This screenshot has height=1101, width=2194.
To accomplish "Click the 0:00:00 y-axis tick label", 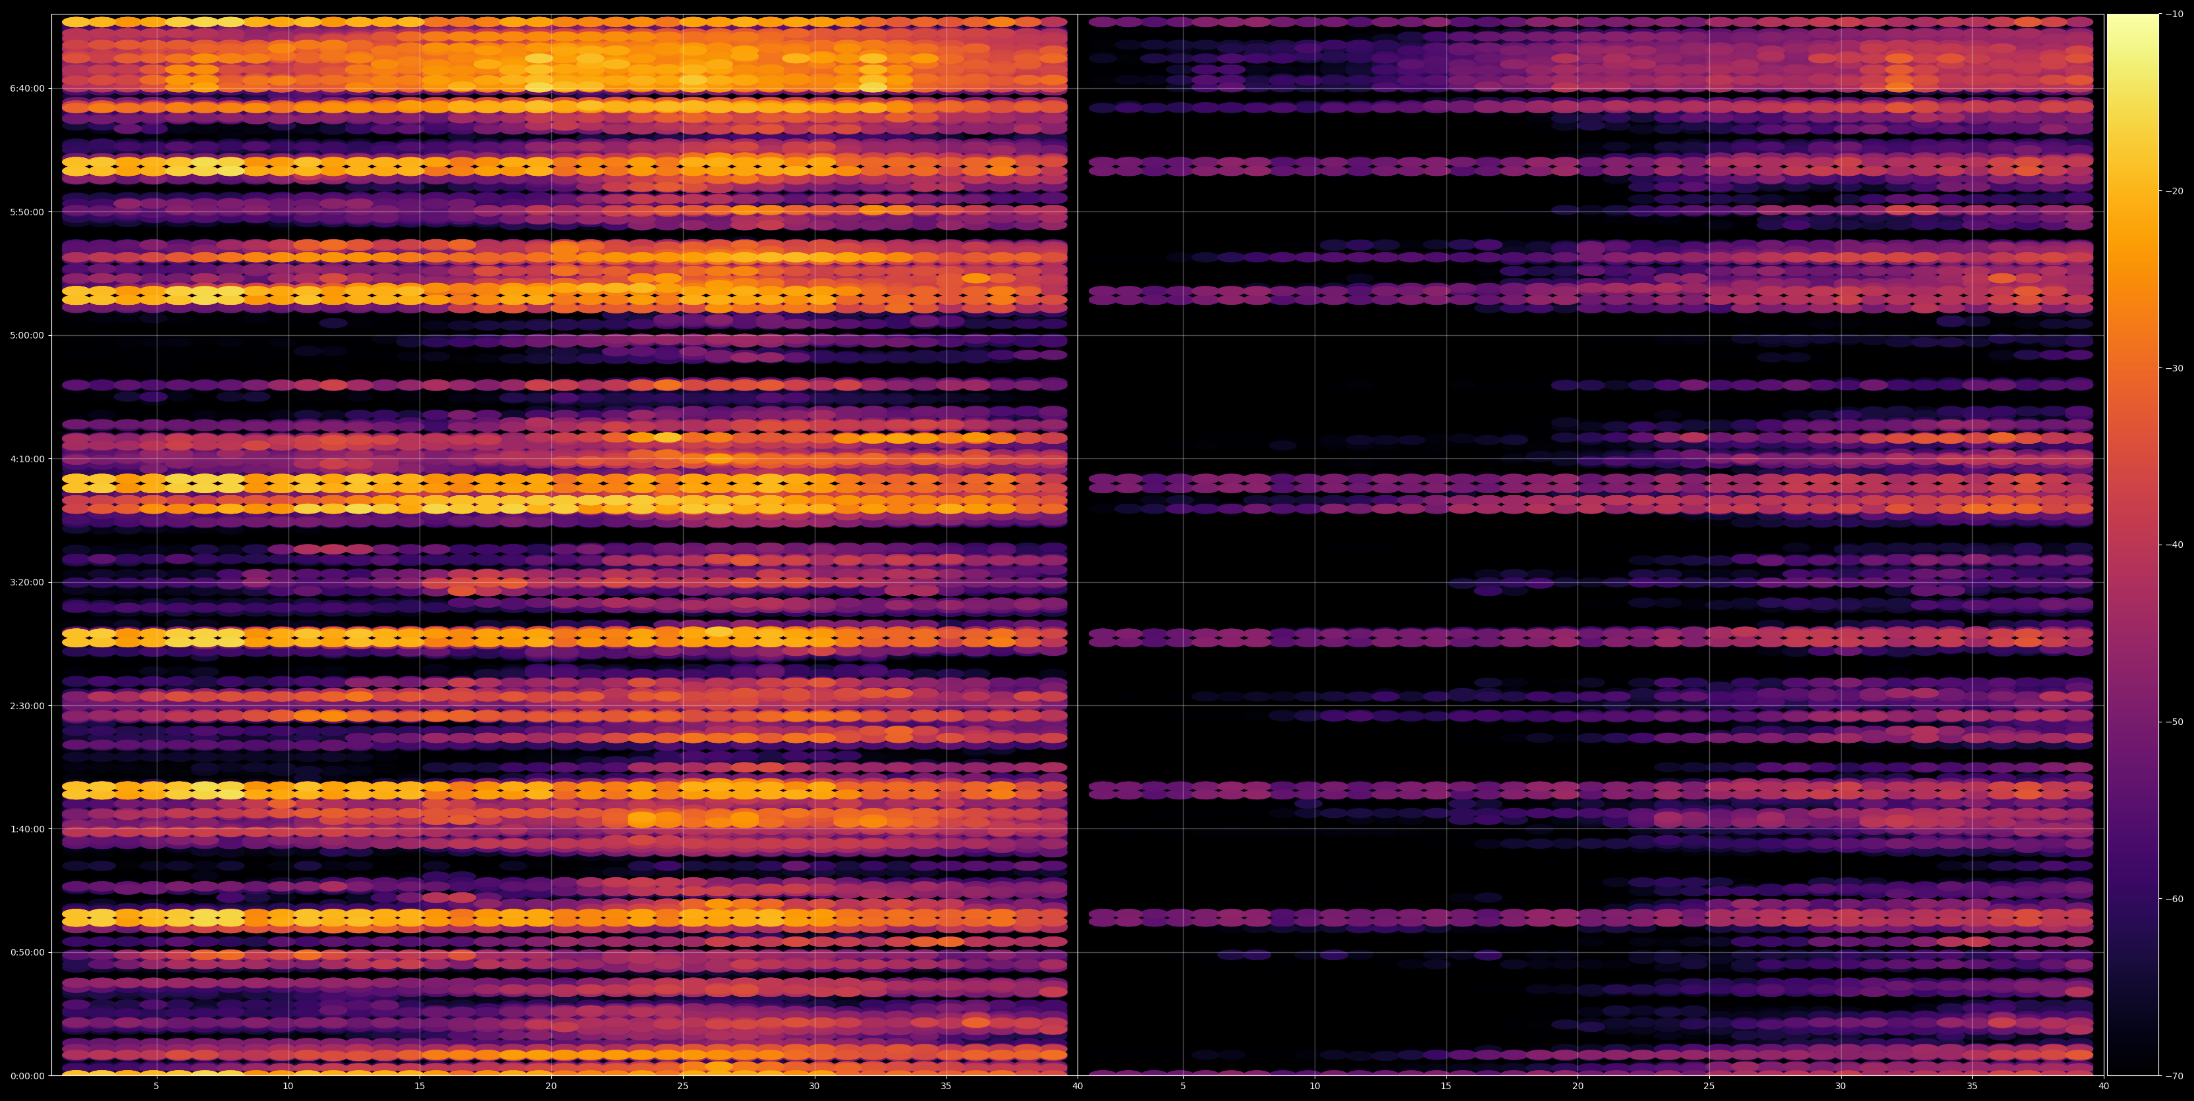I will [x=27, y=1075].
